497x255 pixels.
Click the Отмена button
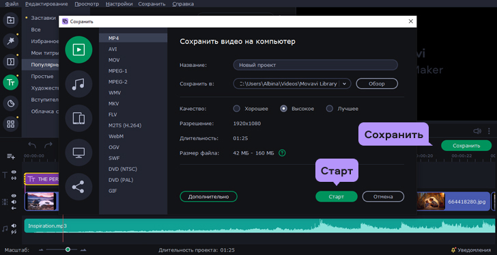point(383,197)
